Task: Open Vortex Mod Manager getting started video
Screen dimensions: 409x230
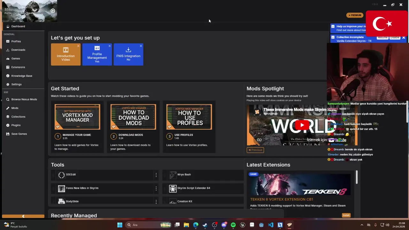Action: [77, 117]
